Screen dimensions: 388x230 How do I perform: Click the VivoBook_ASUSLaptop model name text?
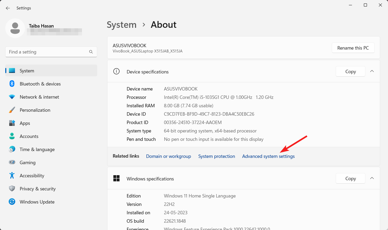[148, 51]
